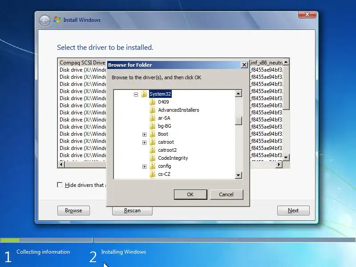356x267 pixels.
Task: Close the Install Windows window
Action: pos(307,14)
